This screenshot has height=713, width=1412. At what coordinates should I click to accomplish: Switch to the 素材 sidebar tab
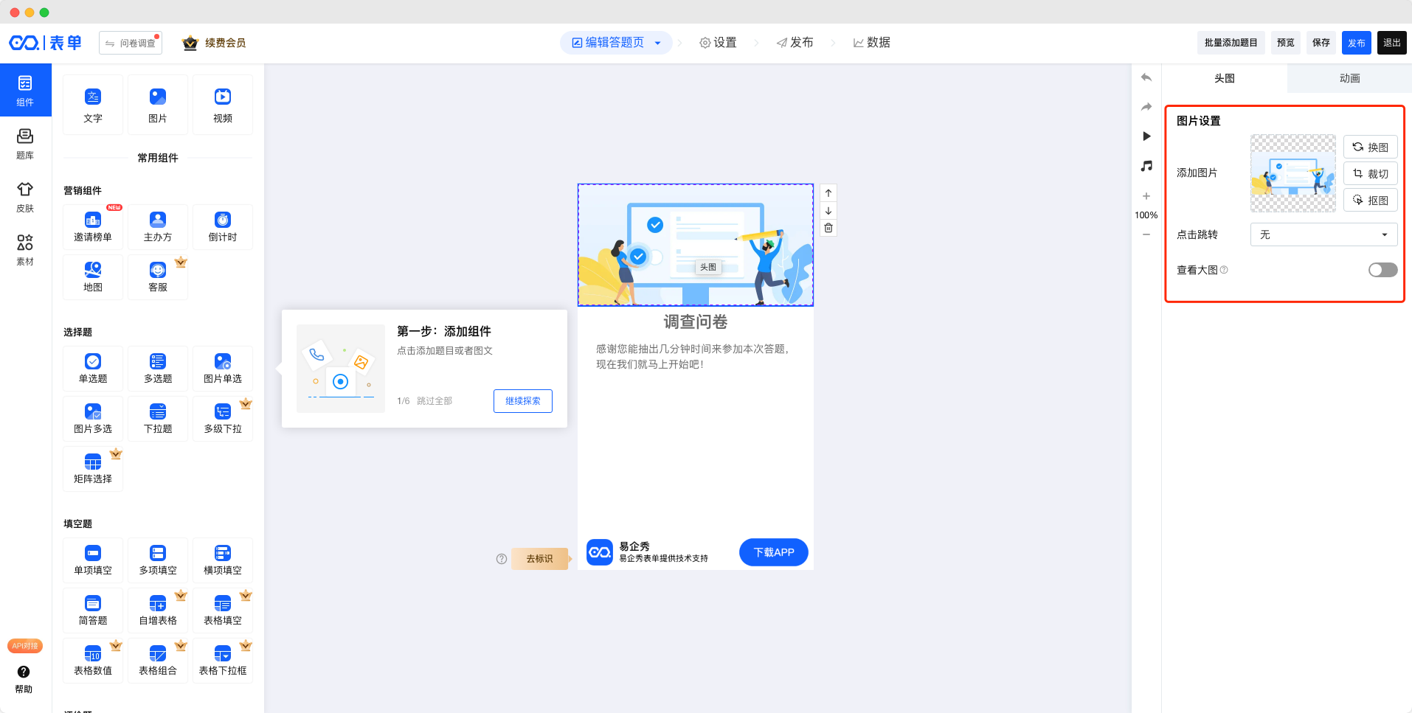point(25,250)
